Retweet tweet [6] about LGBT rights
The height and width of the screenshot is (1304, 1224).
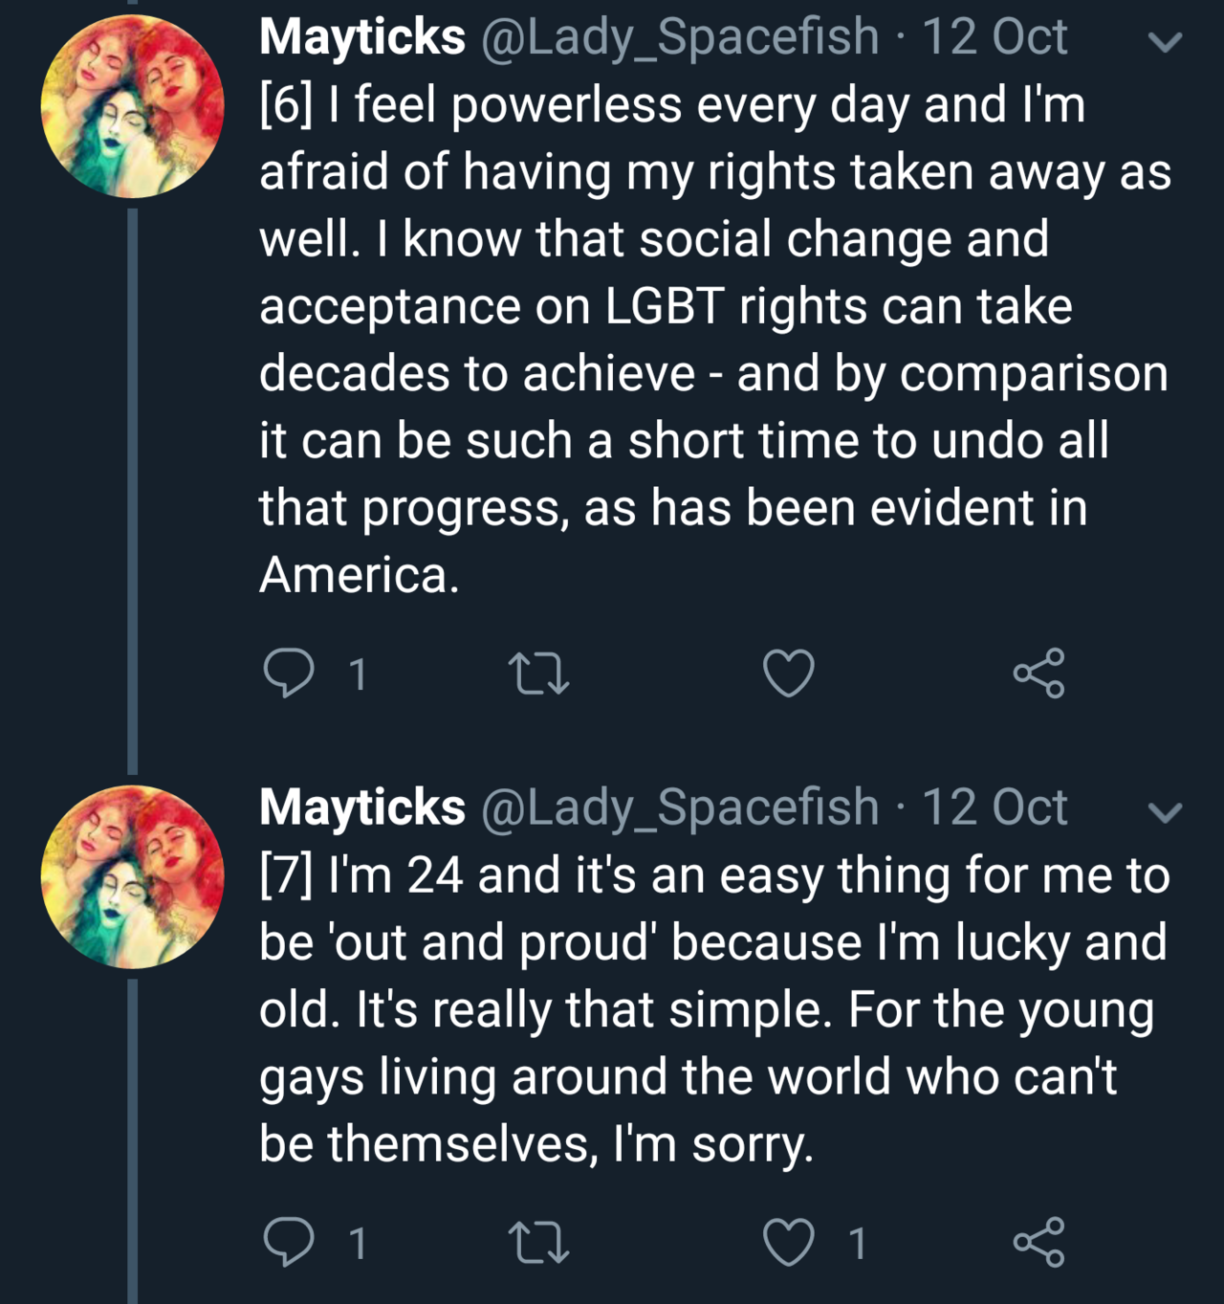pyautogui.click(x=539, y=673)
